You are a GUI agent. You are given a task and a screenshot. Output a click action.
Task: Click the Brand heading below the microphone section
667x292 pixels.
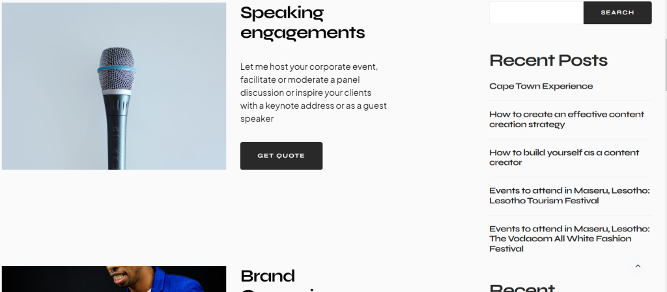268,276
